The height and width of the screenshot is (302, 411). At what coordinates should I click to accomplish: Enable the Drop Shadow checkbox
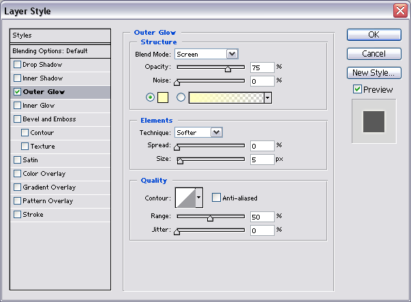(x=17, y=65)
